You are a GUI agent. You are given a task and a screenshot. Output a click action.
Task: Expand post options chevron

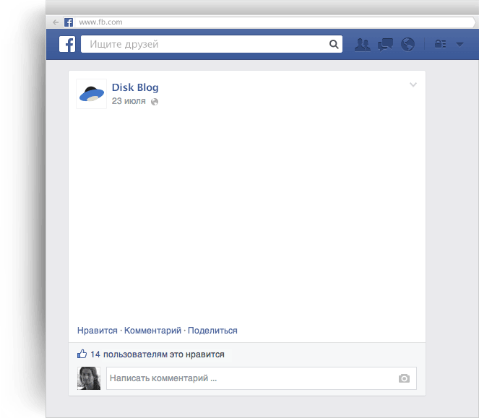tap(413, 84)
